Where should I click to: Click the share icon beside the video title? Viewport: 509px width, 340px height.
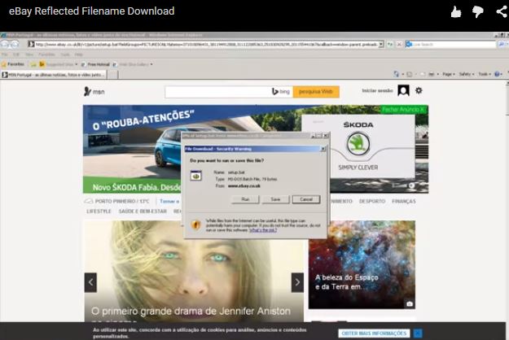tap(500, 11)
